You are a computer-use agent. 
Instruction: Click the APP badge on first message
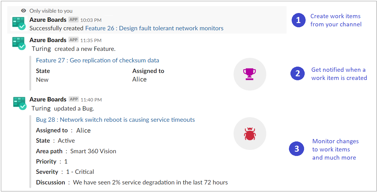pyautogui.click(x=74, y=20)
